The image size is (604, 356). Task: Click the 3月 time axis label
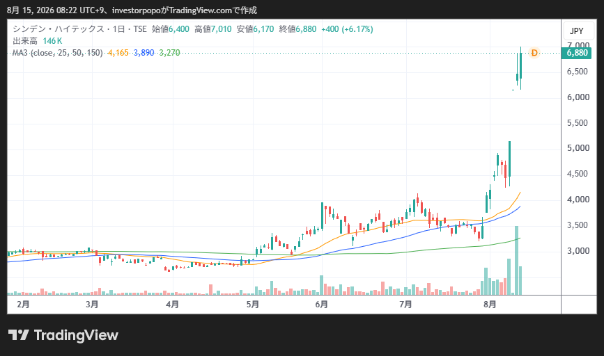(92, 305)
